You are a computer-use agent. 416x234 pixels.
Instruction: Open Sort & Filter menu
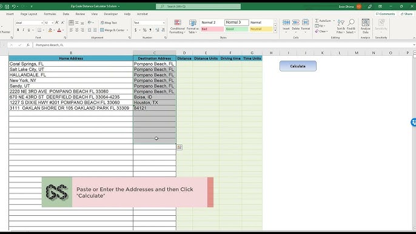click(341, 27)
